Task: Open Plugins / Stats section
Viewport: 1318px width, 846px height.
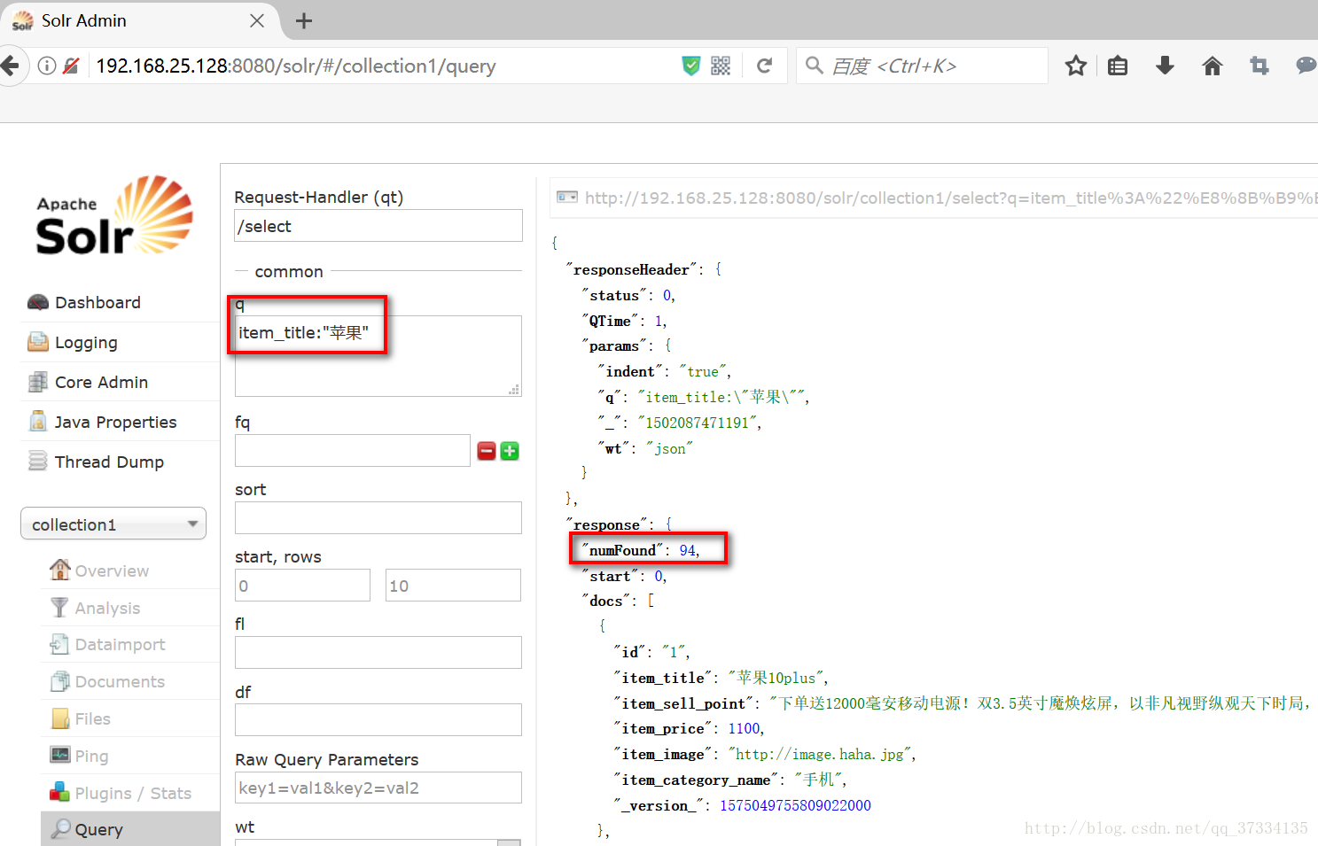Action: (133, 793)
